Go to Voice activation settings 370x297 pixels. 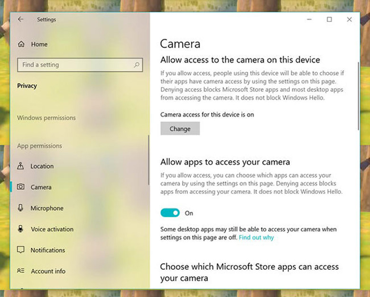click(52, 229)
